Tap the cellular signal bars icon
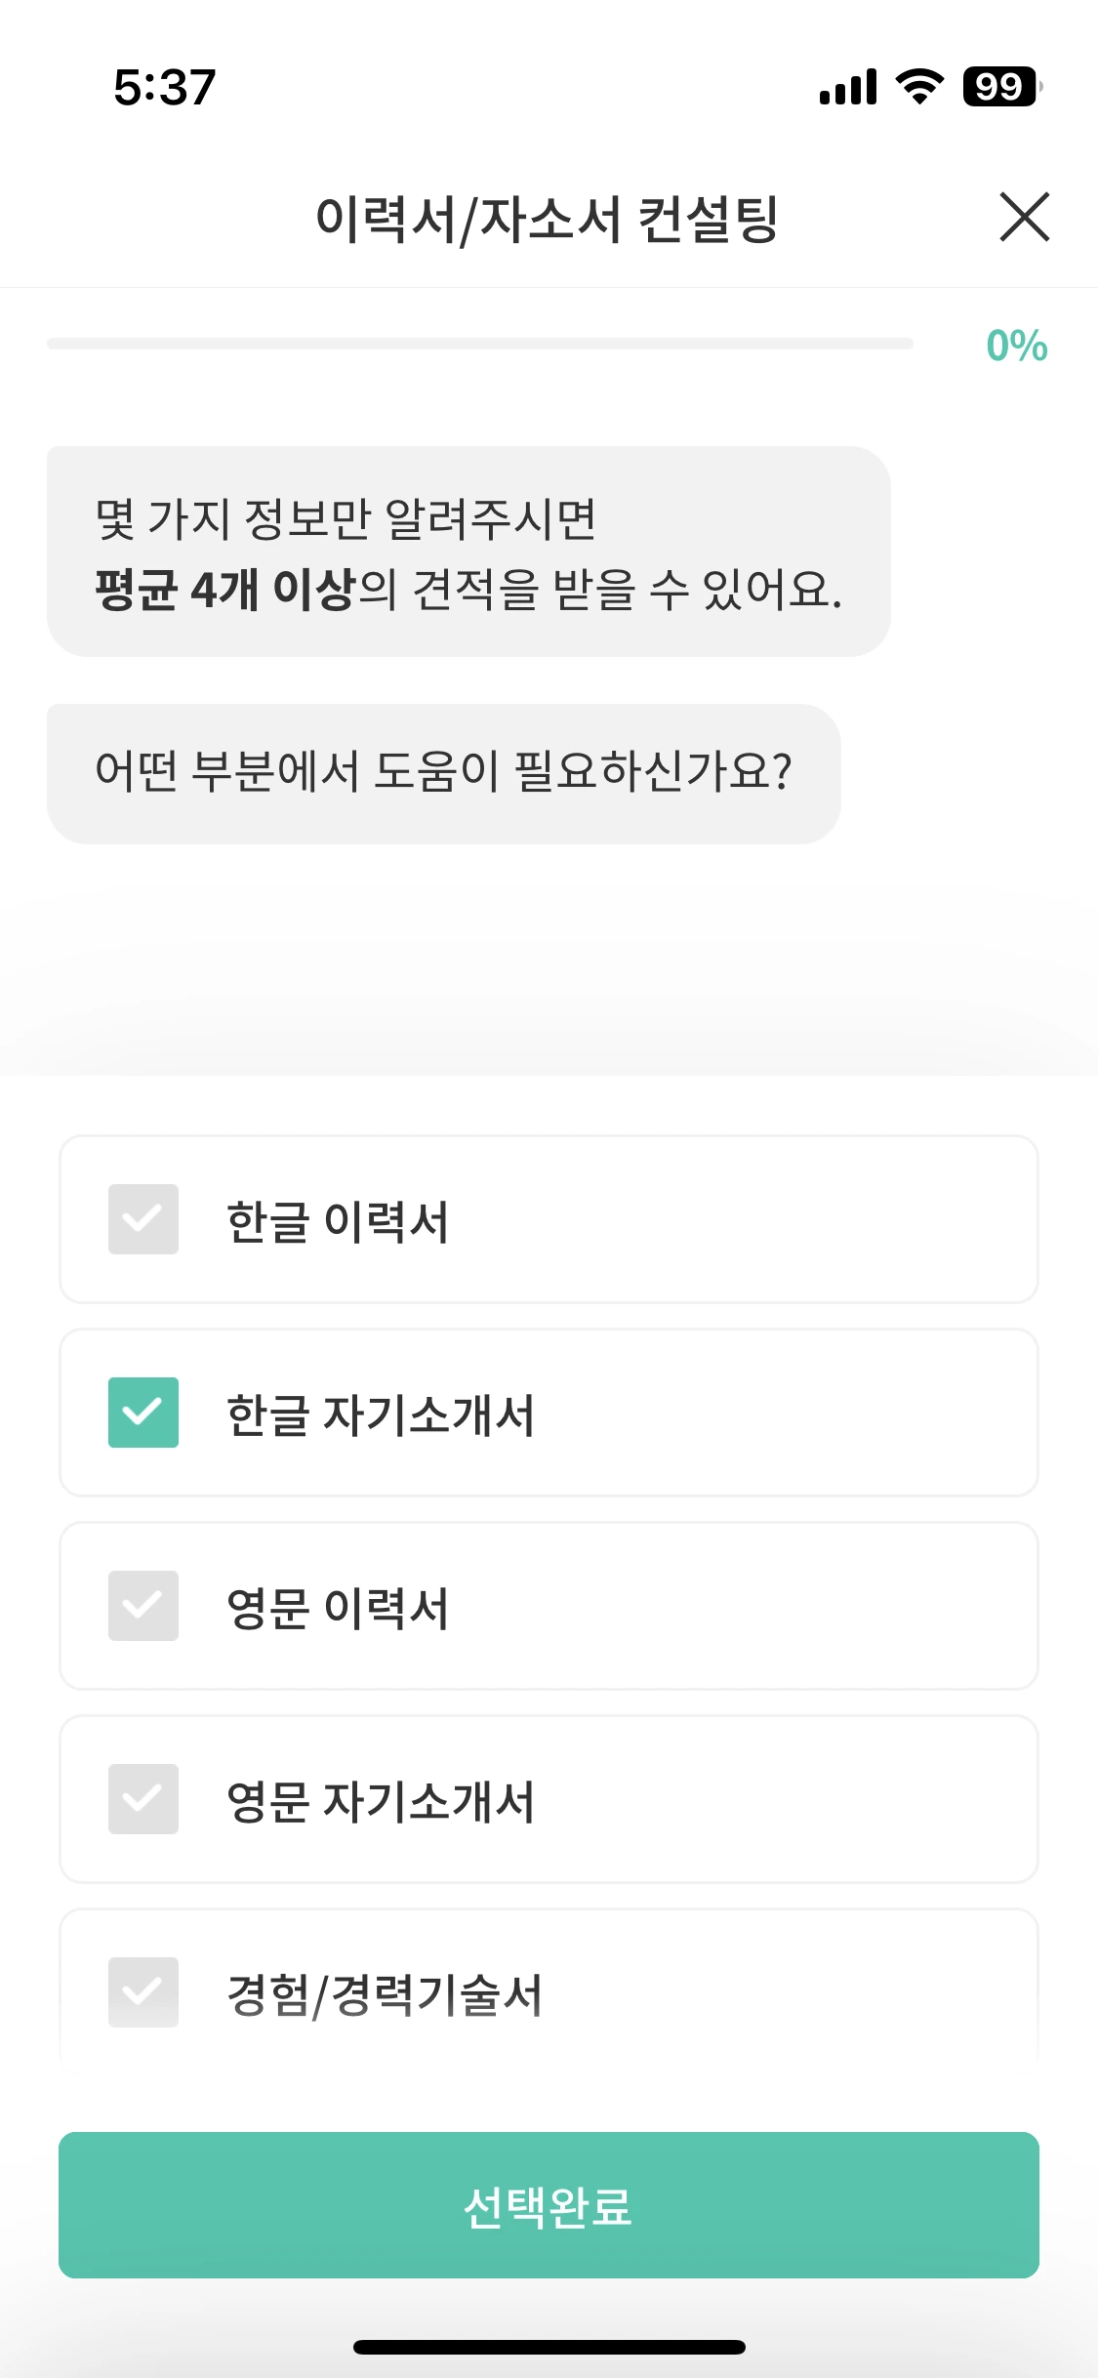1098x2378 pixels. click(848, 87)
